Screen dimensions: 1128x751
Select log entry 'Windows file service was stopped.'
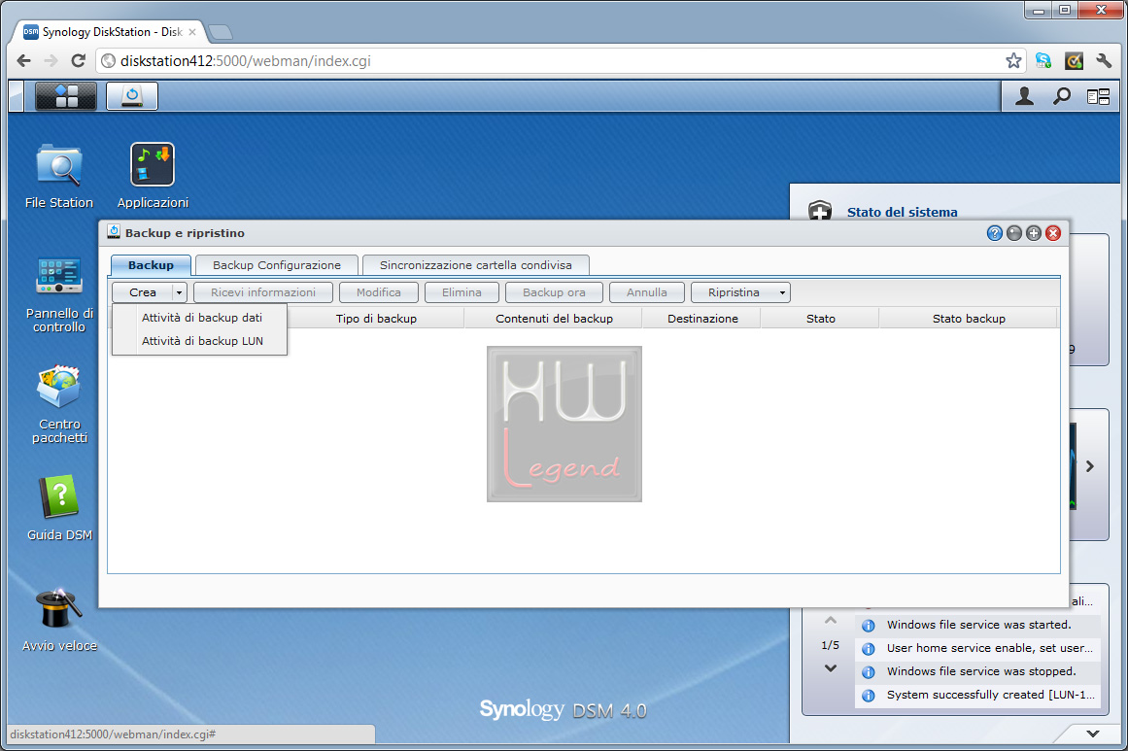coord(977,671)
